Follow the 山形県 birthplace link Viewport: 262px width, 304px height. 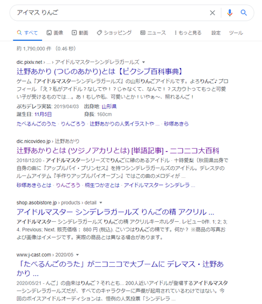pos(109,107)
